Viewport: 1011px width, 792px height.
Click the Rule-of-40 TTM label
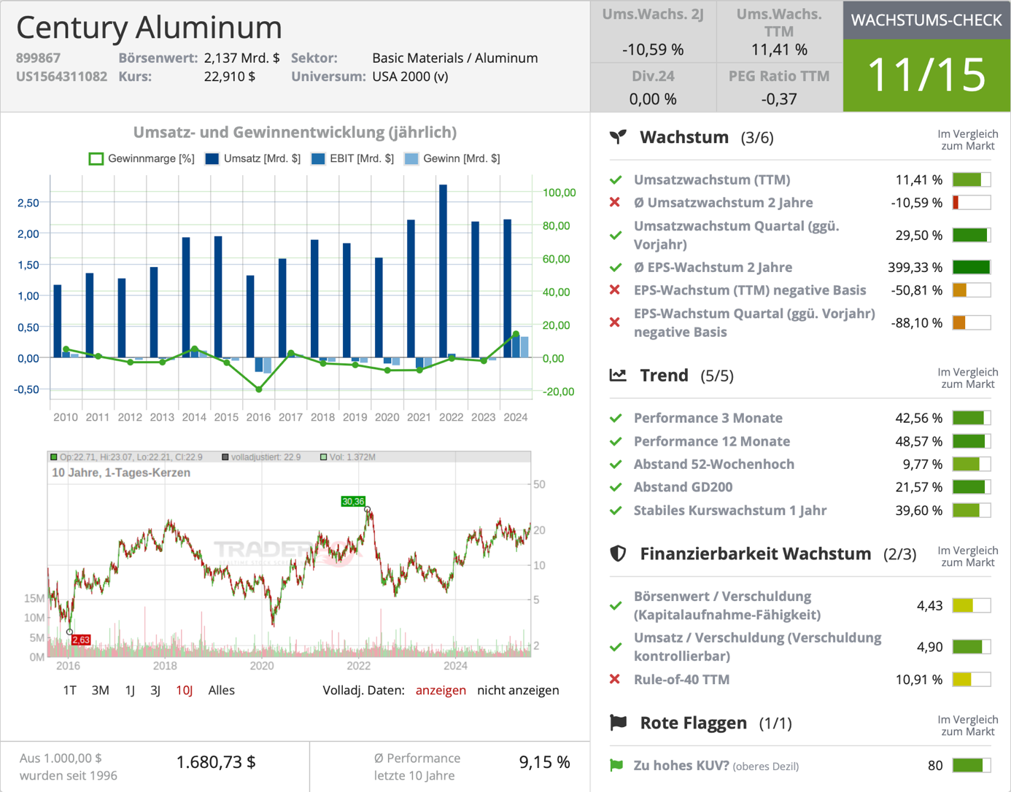pyautogui.click(x=681, y=679)
